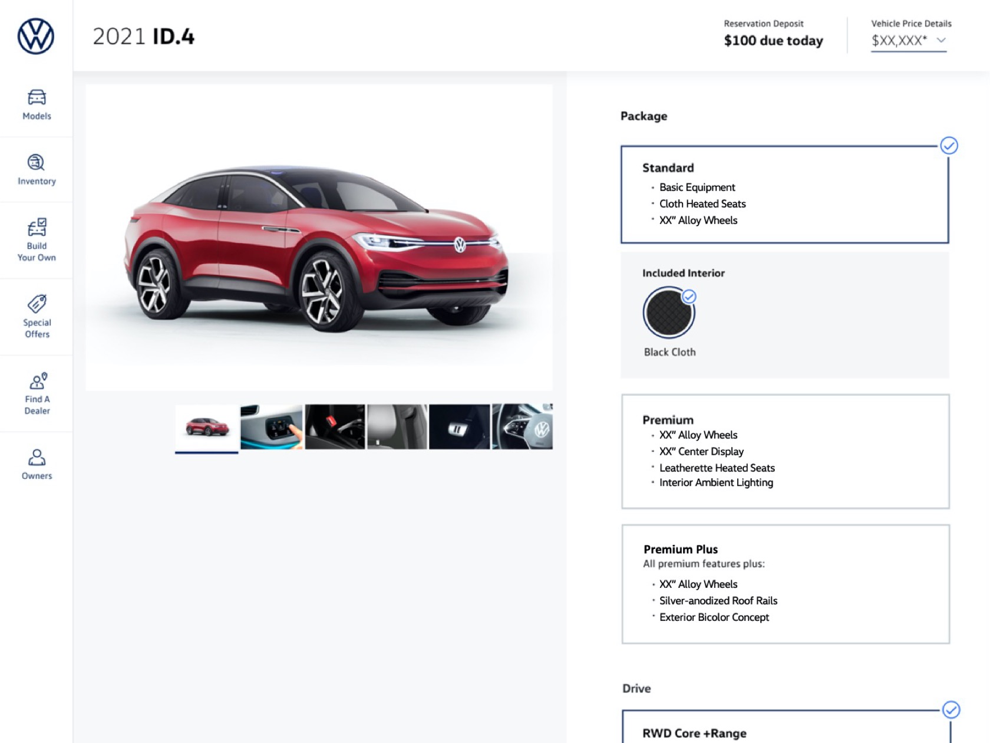
Task: Toggle the Standard package checkmark
Action: coord(949,146)
